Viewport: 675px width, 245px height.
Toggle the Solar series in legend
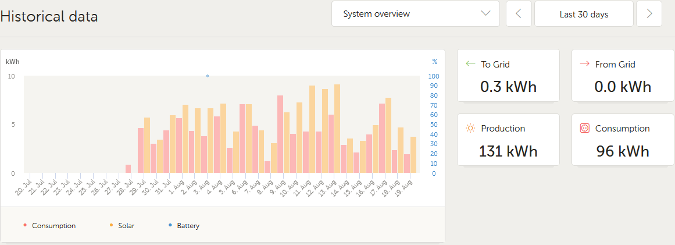click(126, 226)
